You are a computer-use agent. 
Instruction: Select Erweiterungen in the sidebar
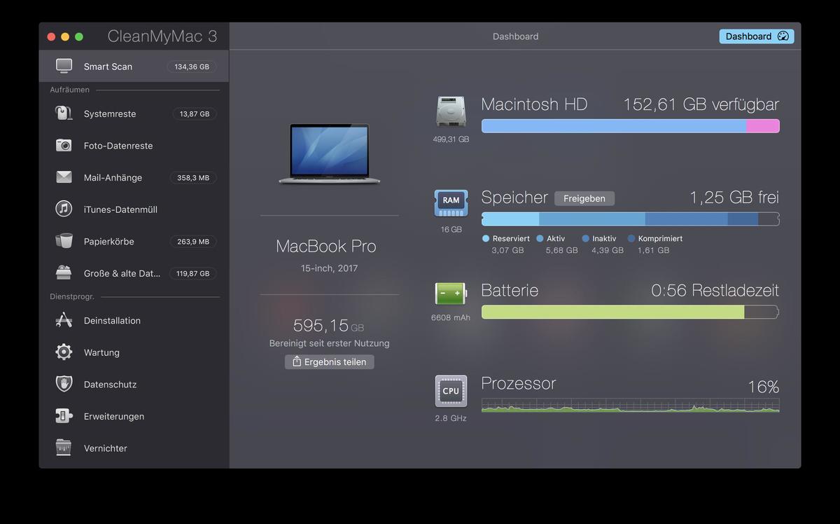pyautogui.click(x=134, y=416)
